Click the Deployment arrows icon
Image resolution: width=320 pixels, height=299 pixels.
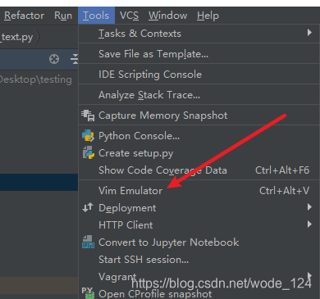click(x=88, y=208)
